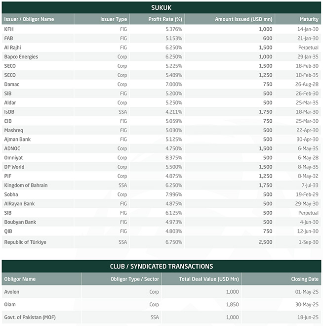This screenshot has width=323, height=326.
Task: Click the IsDB row's SSA type
Action: [122, 112]
